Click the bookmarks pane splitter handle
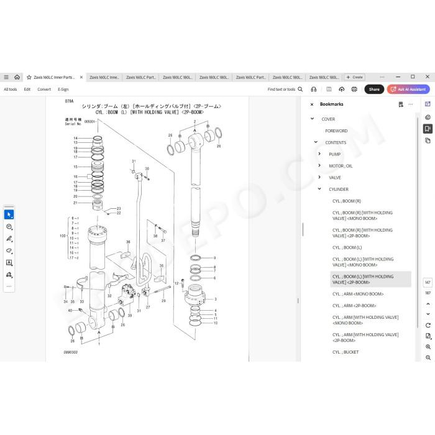The width and height of the screenshot is (435, 435). click(303, 229)
